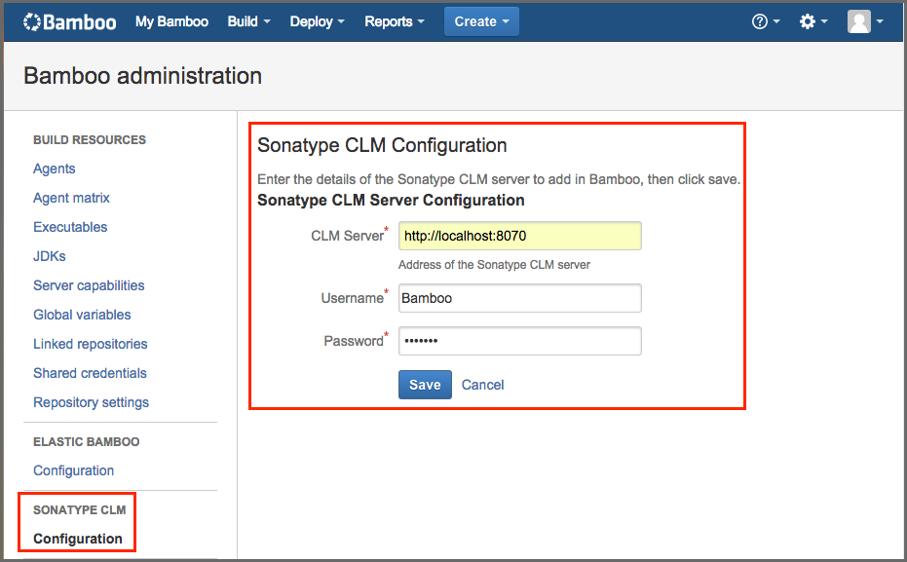Open the help question mark menu

point(766,22)
